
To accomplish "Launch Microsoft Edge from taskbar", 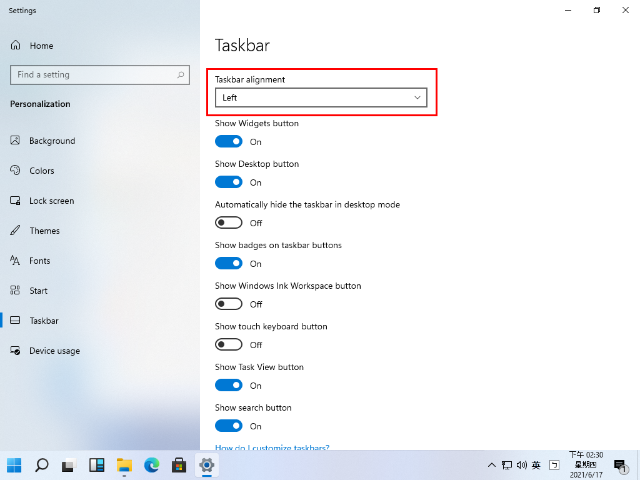I will [x=151, y=465].
